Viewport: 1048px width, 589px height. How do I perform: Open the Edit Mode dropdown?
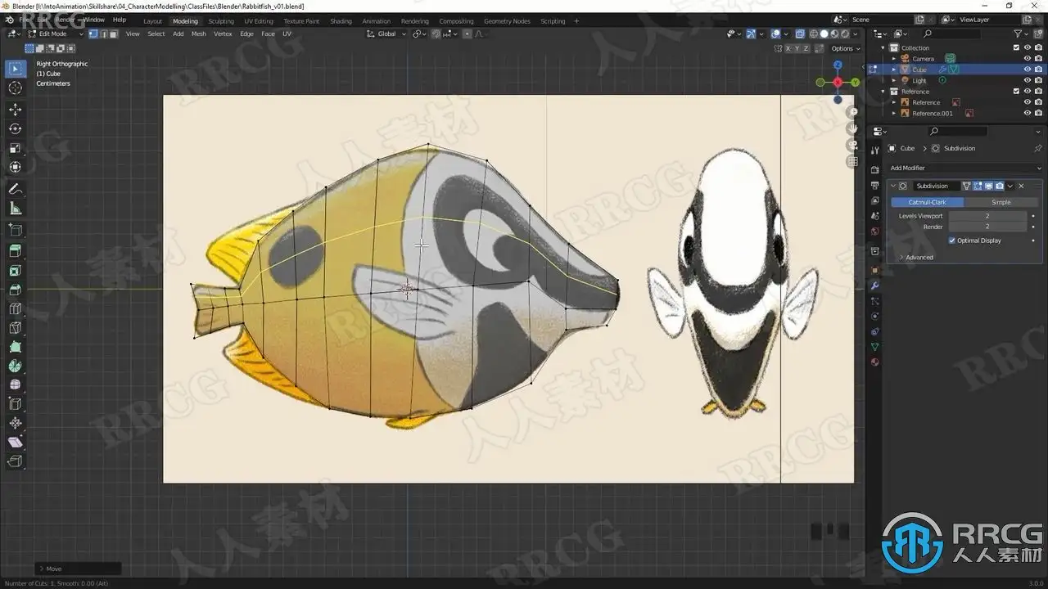point(56,34)
